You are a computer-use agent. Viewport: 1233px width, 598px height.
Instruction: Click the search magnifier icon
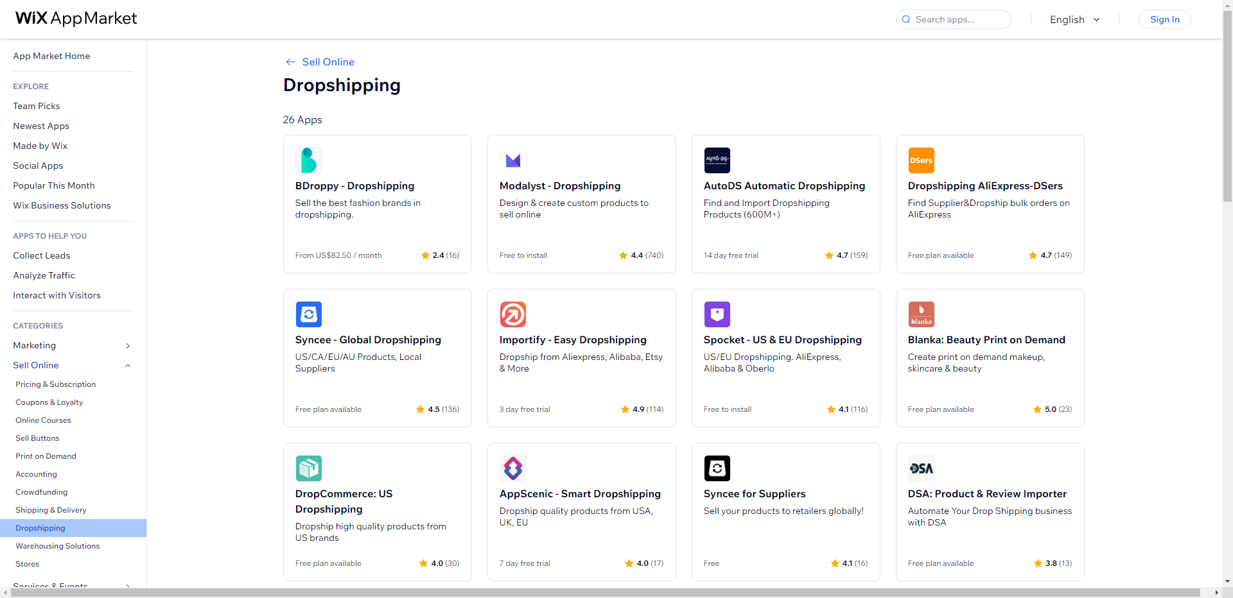pos(906,19)
